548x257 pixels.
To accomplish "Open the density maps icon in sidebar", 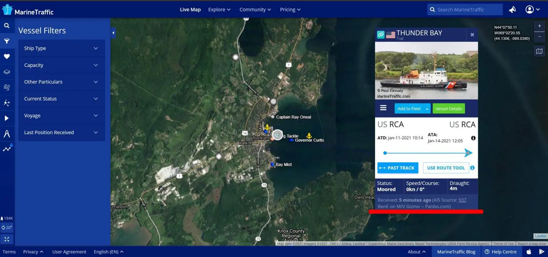I will [x=7, y=103].
